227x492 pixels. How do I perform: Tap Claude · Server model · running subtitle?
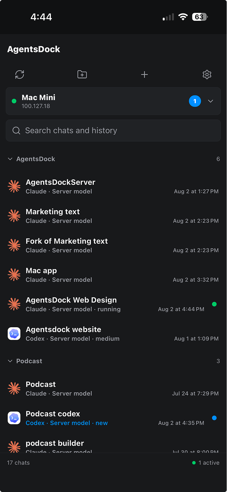73,309
